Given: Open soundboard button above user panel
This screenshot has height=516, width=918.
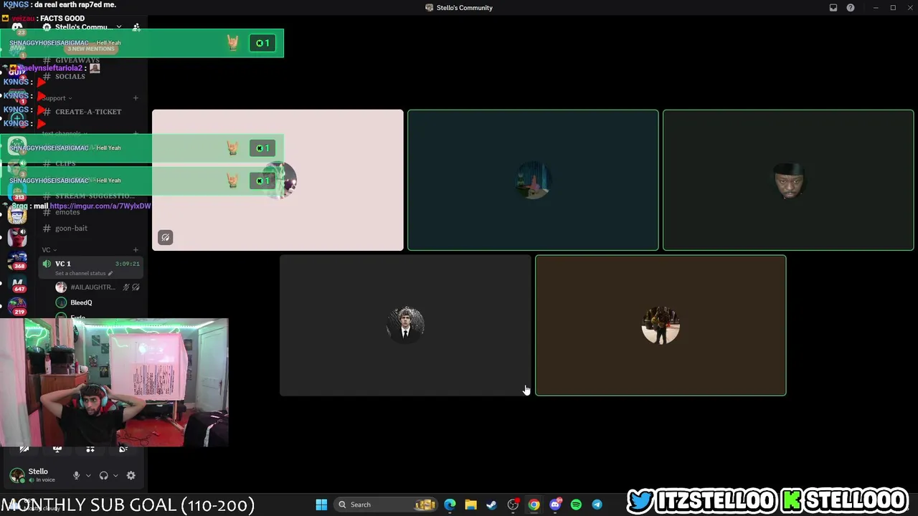Looking at the screenshot, I should 123,449.
